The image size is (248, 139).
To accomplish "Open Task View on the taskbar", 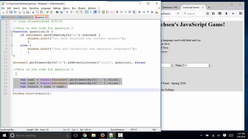I will [76, 136].
